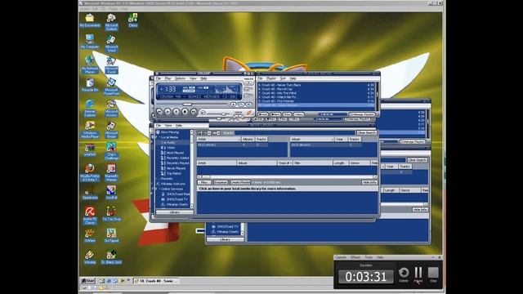
Task: Select Never Played in library tree
Action: point(176,168)
